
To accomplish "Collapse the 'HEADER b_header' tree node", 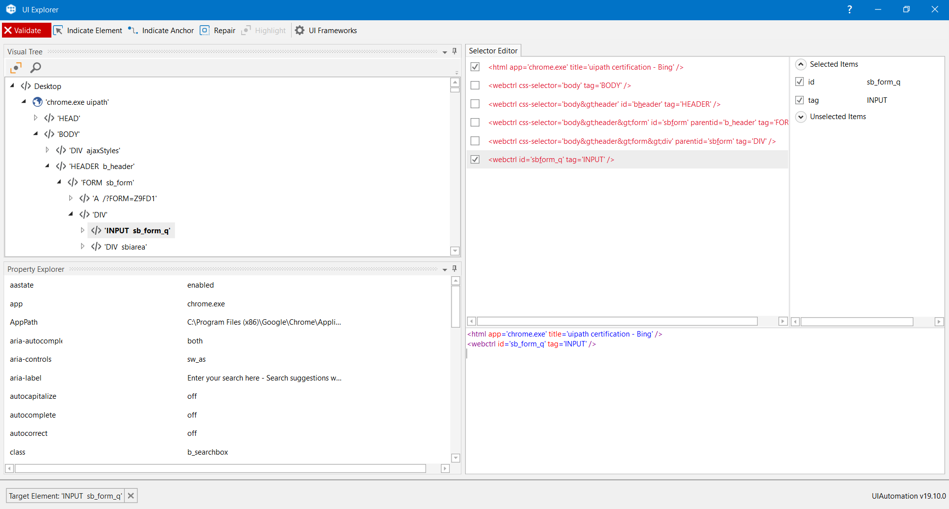I will tap(47, 166).
